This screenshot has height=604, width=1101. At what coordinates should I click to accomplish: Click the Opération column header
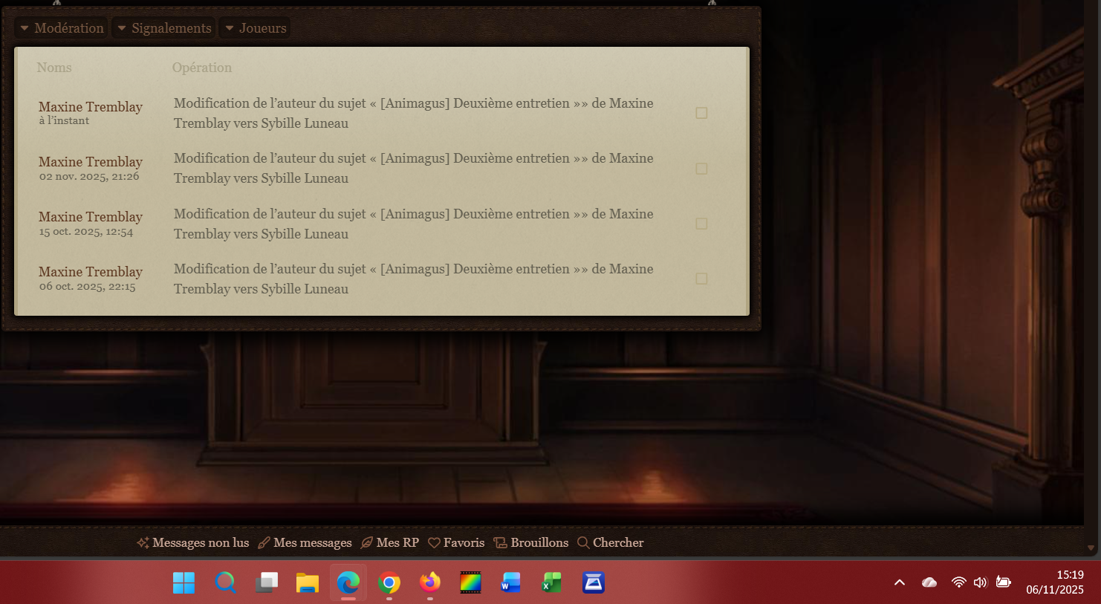202,68
